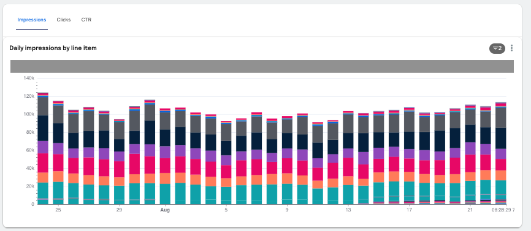Switch to the CTR tab
The height and width of the screenshot is (231, 531).
(86, 20)
